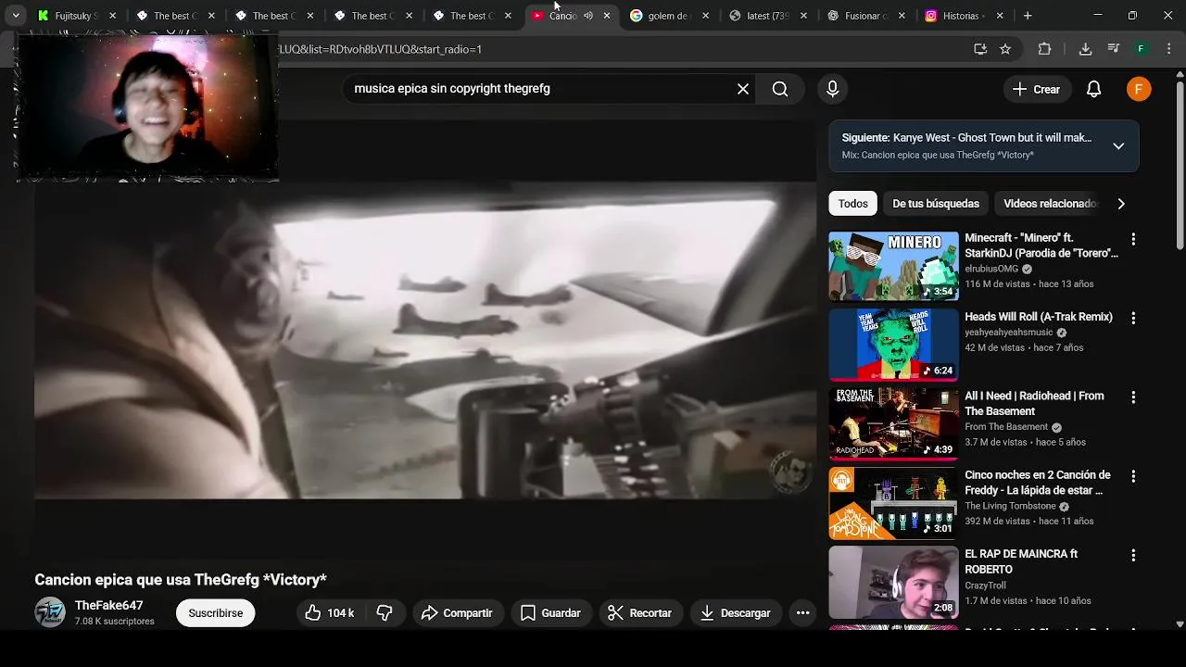Subscribe with the Suscribirse button
The width and height of the screenshot is (1186, 667).
(216, 613)
